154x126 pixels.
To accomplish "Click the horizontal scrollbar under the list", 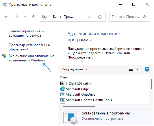I will point(79,106).
